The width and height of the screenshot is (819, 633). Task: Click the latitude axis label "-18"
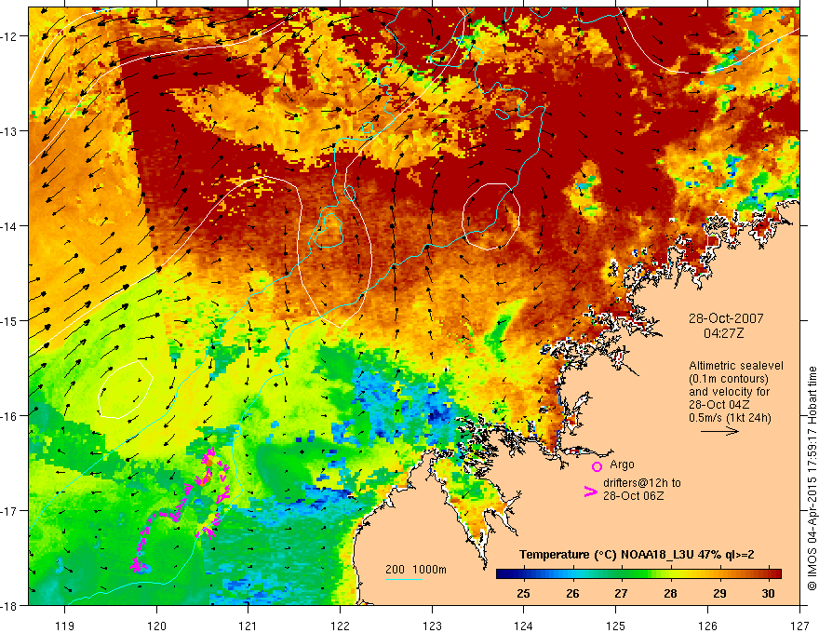coord(9,605)
